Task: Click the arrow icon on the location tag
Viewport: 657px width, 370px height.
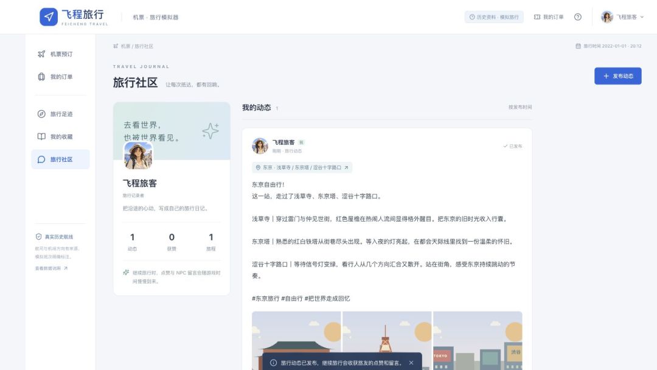Action: click(346, 167)
